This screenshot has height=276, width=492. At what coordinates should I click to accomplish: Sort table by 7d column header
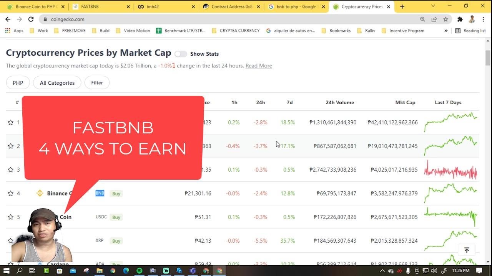[x=289, y=102]
